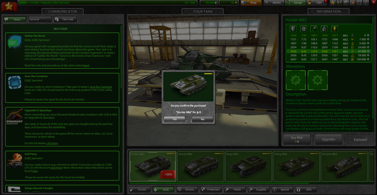The width and height of the screenshot is (377, 195).
Task: Open Clan chat
Action: (x=65, y=19)
